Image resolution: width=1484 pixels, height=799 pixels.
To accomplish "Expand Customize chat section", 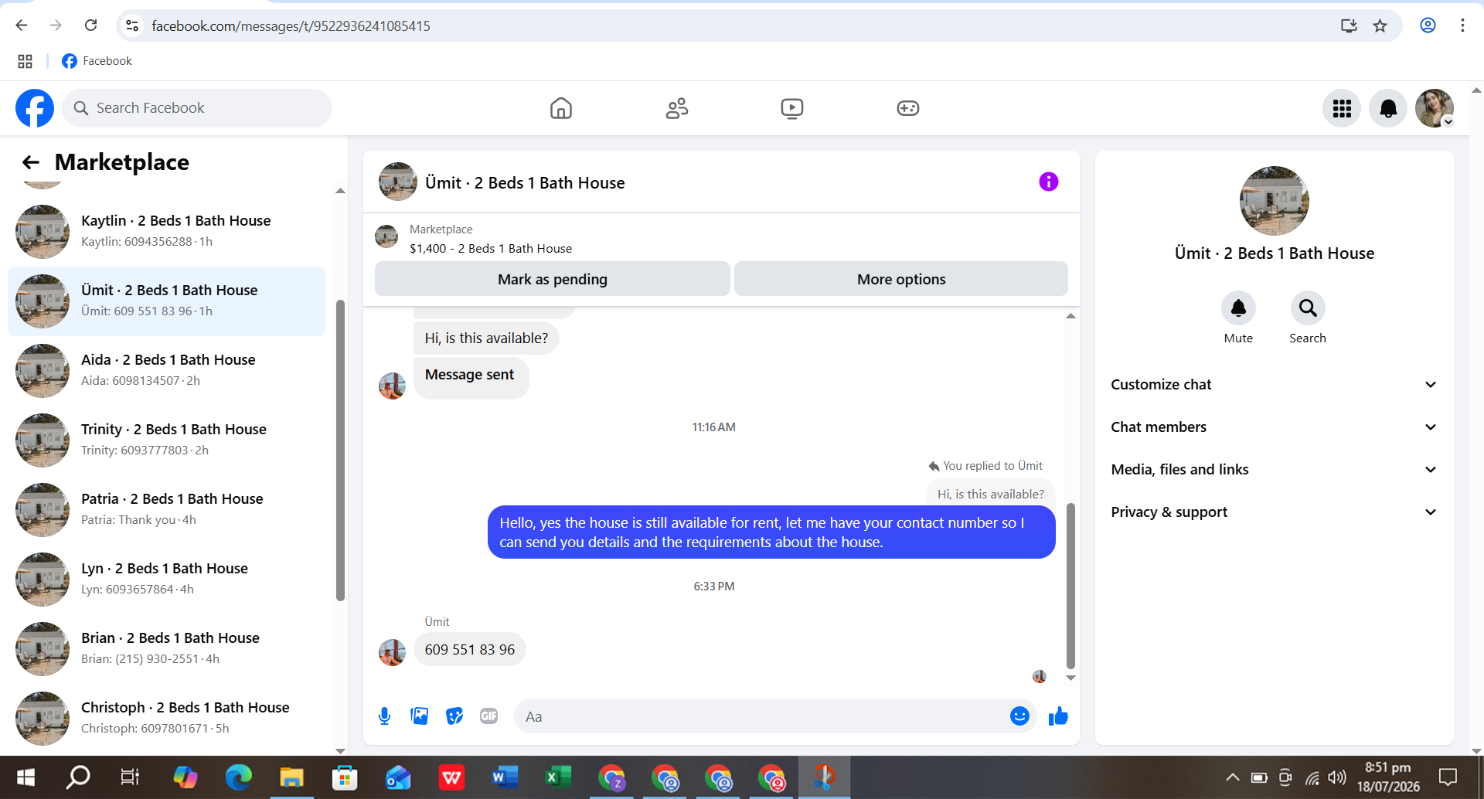I will 1274,385.
